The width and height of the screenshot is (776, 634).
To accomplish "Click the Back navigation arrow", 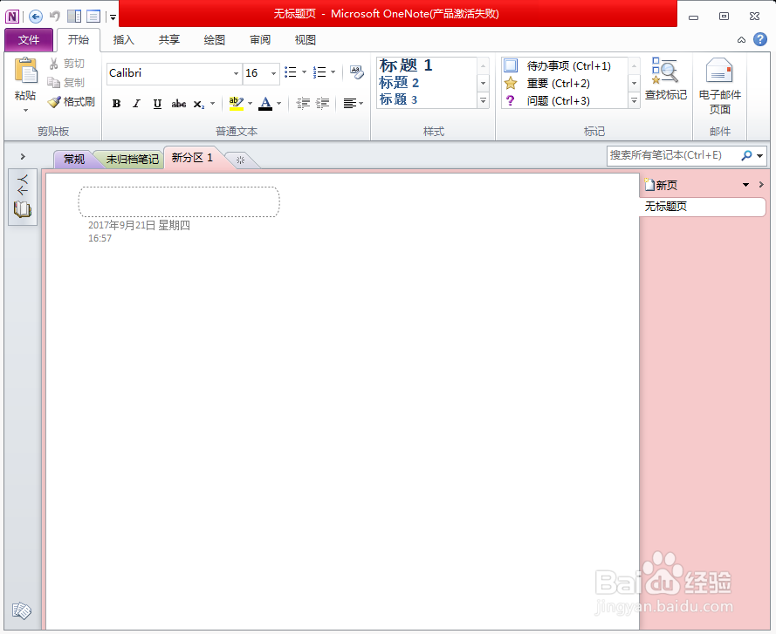I will point(36,17).
